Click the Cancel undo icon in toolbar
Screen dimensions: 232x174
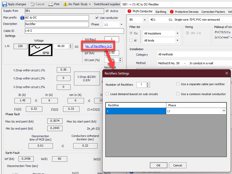click(x=32, y=4)
